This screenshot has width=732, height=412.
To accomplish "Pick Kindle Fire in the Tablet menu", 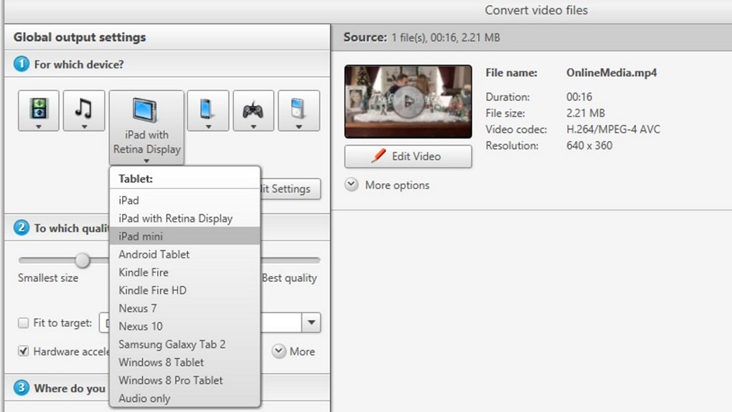I will pyautogui.click(x=185, y=273).
